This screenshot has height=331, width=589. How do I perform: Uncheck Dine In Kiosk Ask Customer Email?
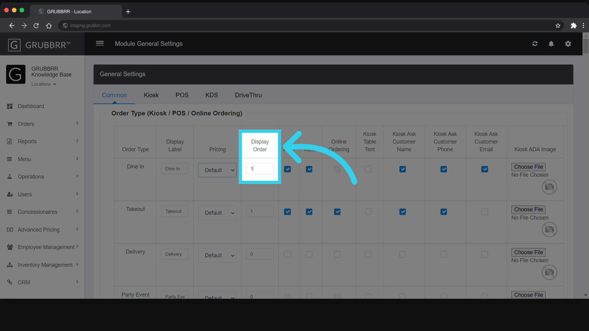pyautogui.click(x=485, y=169)
